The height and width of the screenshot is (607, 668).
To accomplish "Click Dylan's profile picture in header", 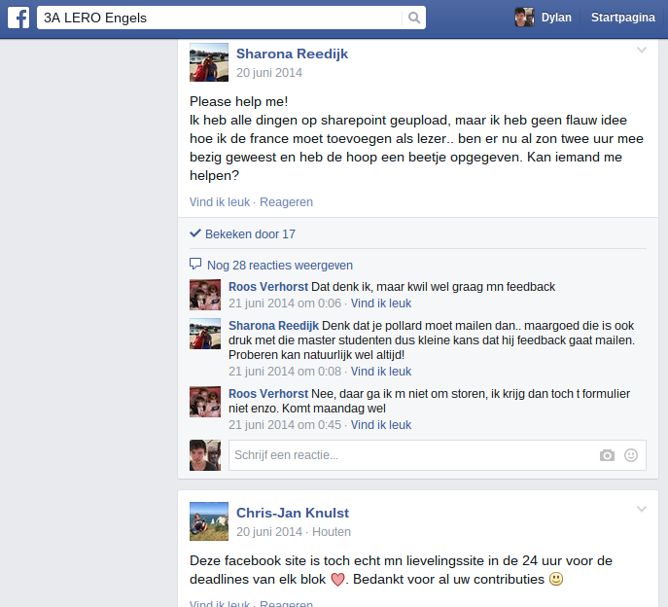I will [524, 18].
